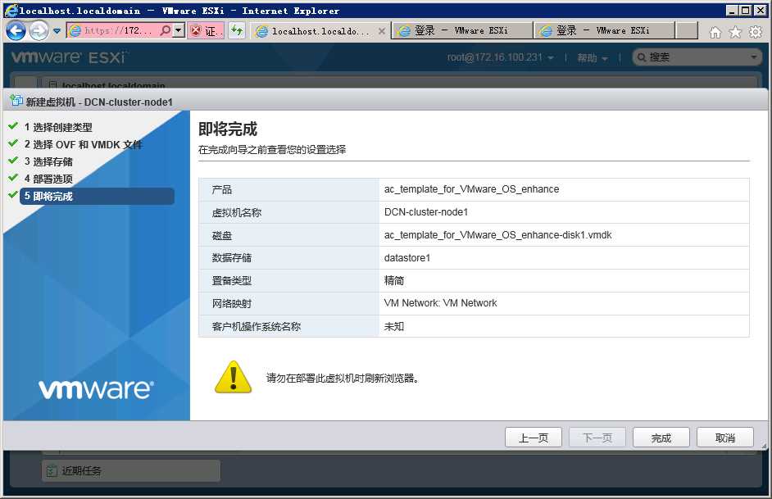Click the Internet Explorer title bar icon
772x499 pixels.
click(11, 10)
